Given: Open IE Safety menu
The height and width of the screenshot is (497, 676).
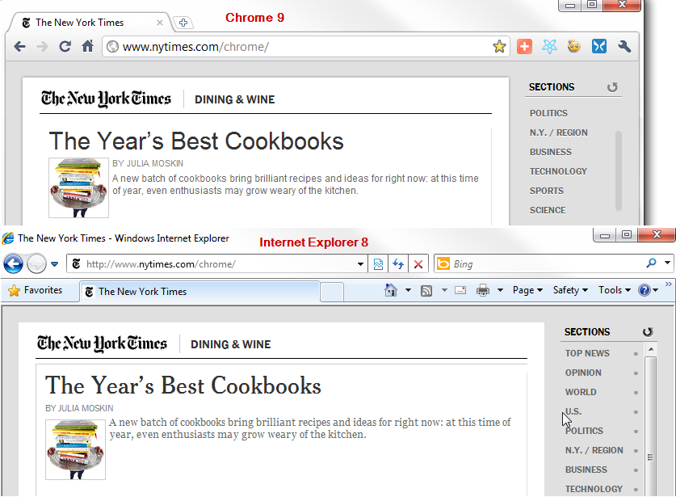Looking at the screenshot, I should pos(570,290).
